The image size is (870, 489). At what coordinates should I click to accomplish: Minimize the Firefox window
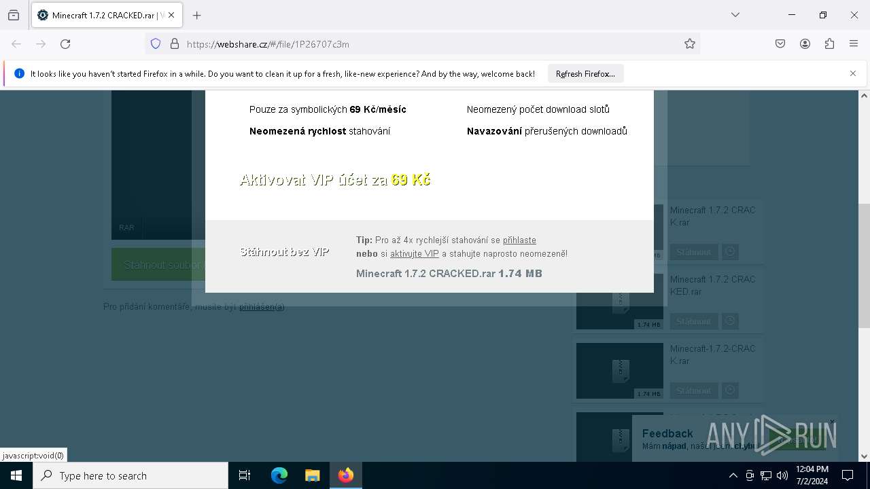(x=792, y=15)
